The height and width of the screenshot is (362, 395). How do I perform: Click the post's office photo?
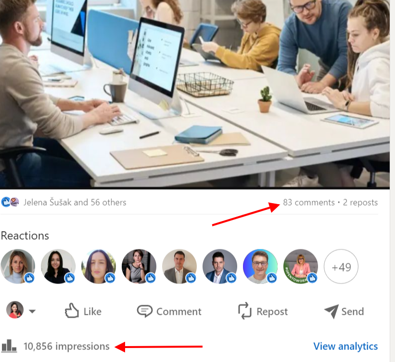point(195,94)
